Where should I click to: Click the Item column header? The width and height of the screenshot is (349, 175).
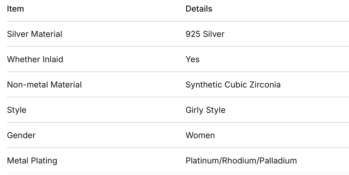point(15,9)
